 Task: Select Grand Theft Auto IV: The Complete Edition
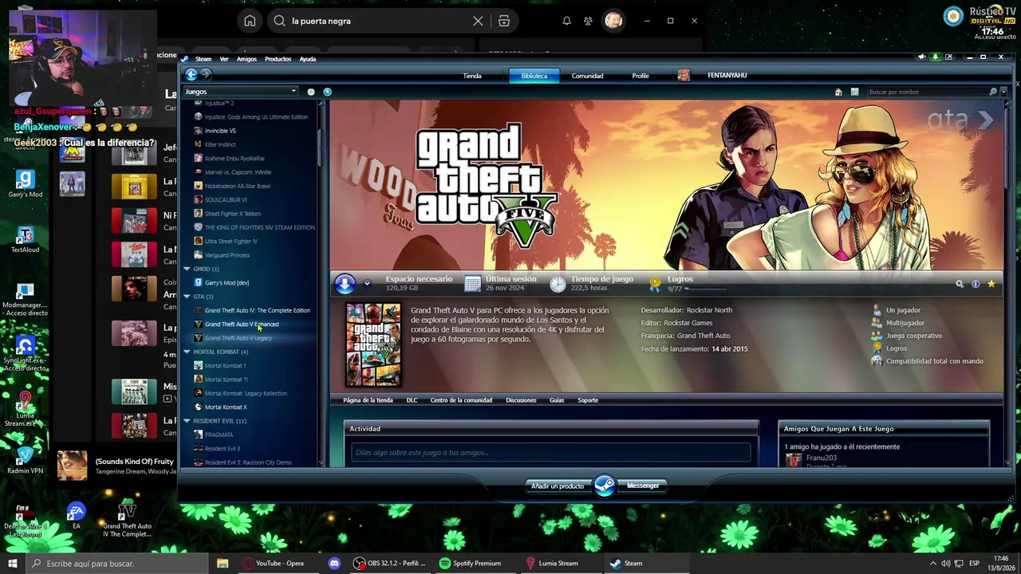(x=257, y=310)
